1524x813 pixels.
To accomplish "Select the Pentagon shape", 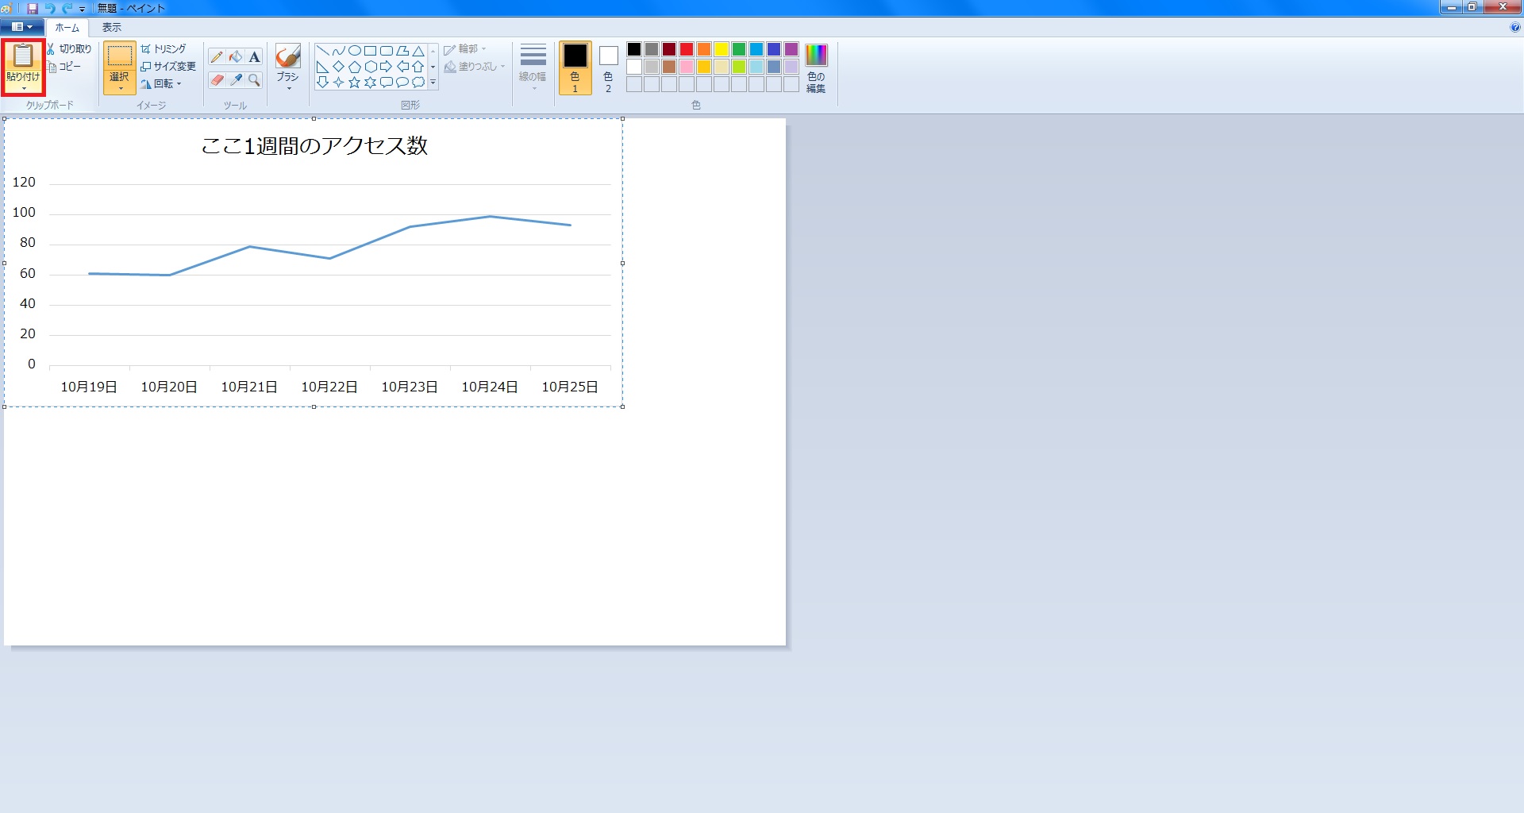I will click(355, 67).
